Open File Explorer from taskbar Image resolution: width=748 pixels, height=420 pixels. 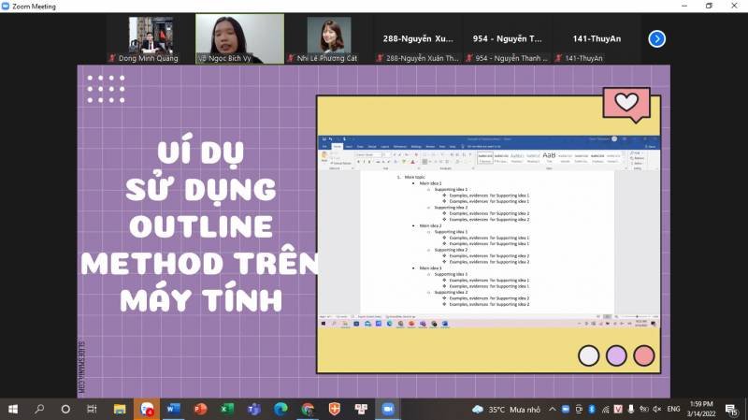[x=120, y=409]
